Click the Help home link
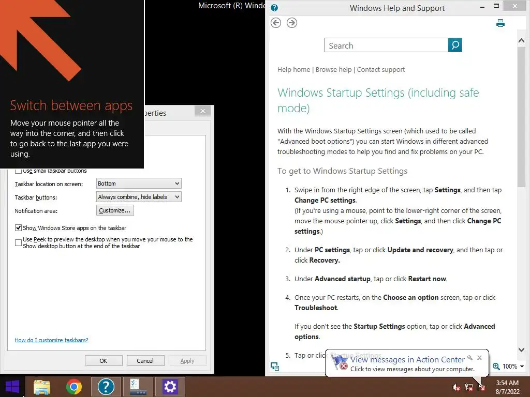This screenshot has height=397, width=530. pos(293,70)
